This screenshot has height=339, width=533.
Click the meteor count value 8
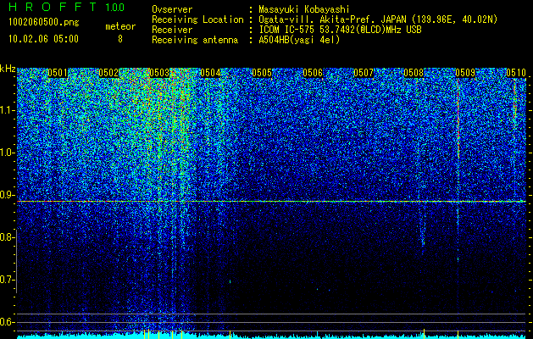point(120,39)
